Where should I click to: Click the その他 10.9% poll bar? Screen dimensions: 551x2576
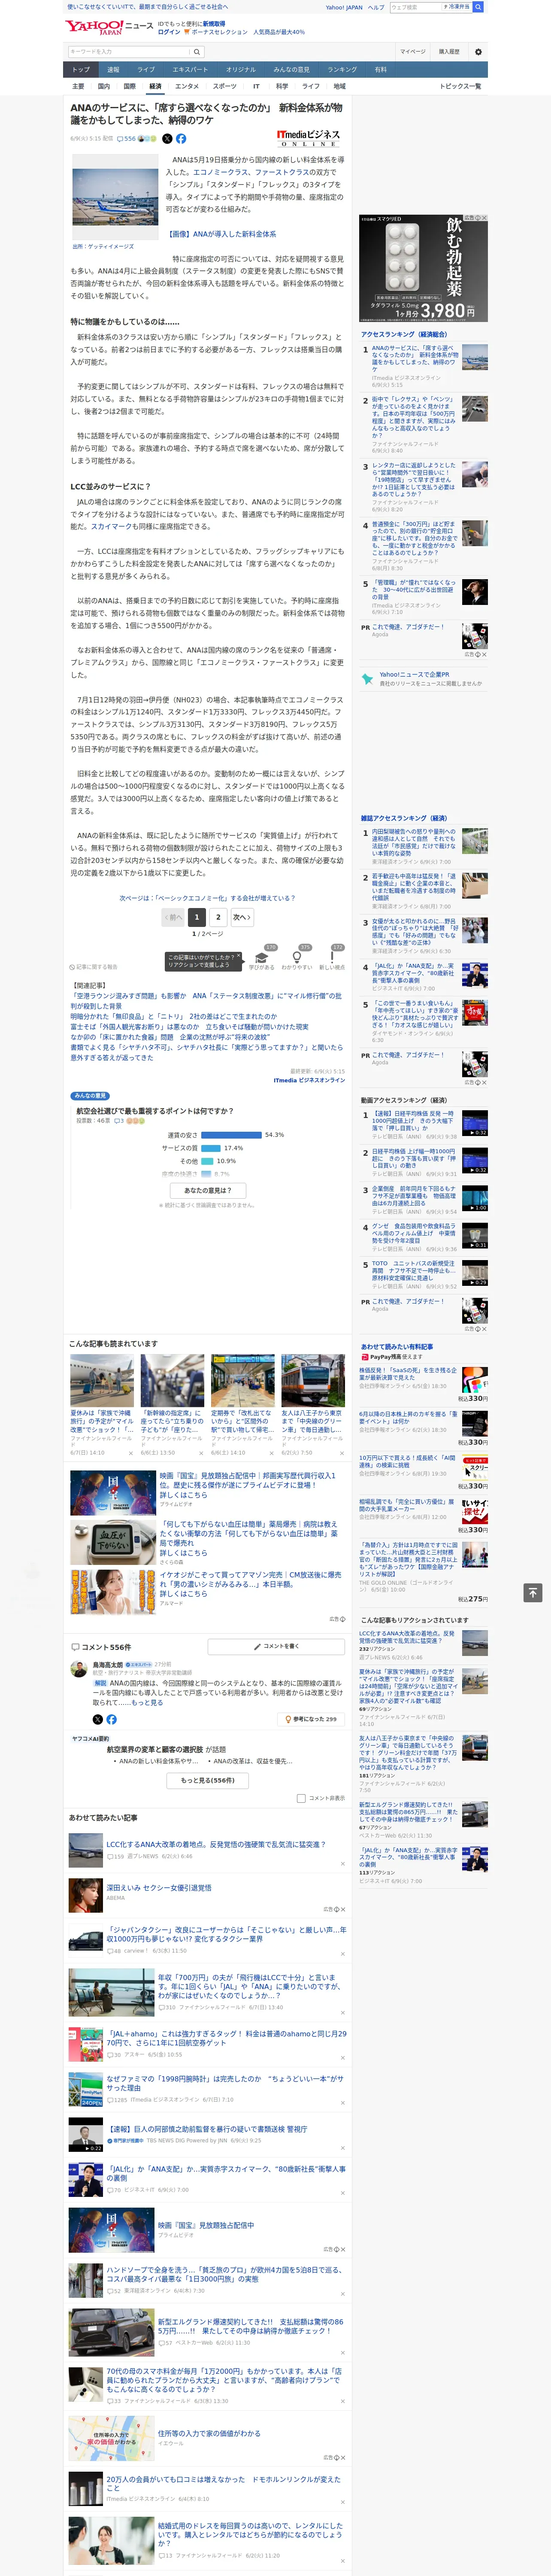(x=207, y=1161)
